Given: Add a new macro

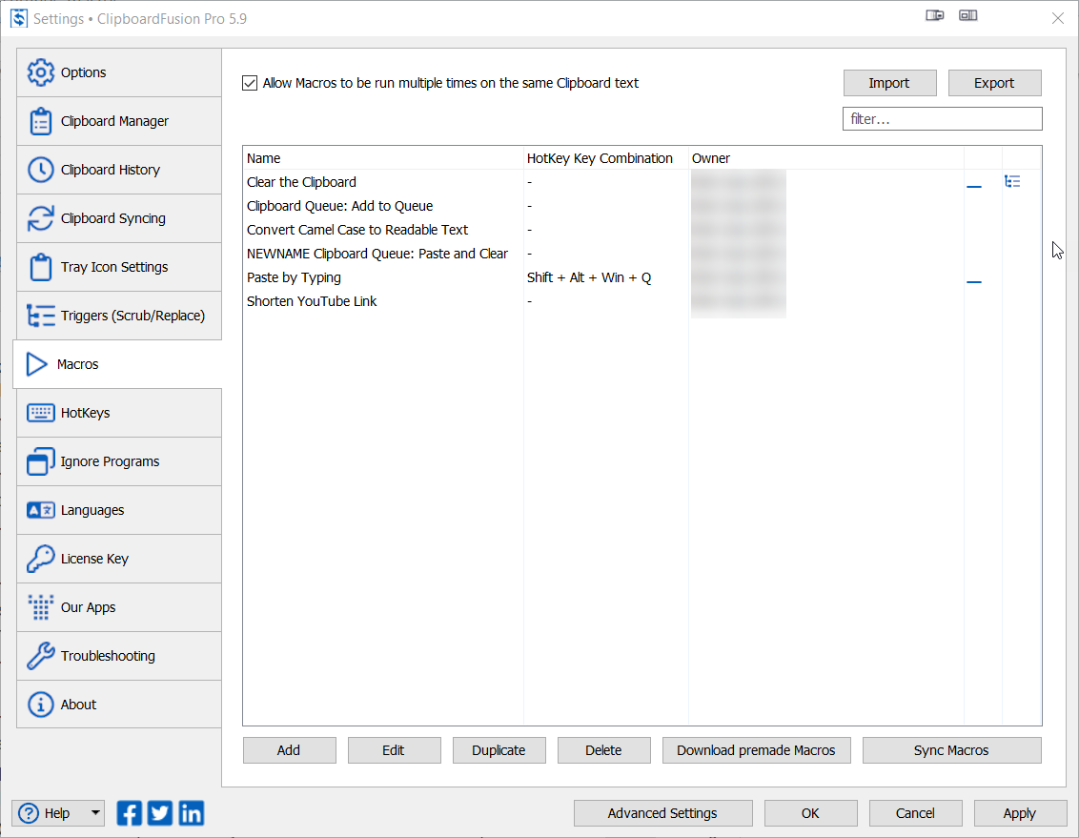Looking at the screenshot, I should click(289, 750).
